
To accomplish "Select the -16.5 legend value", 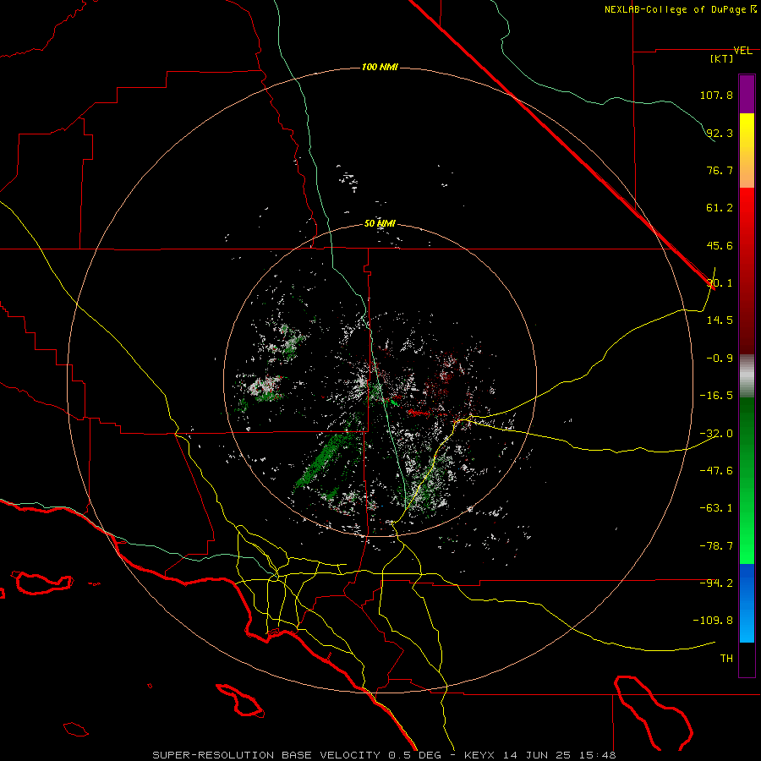I will 716,396.
